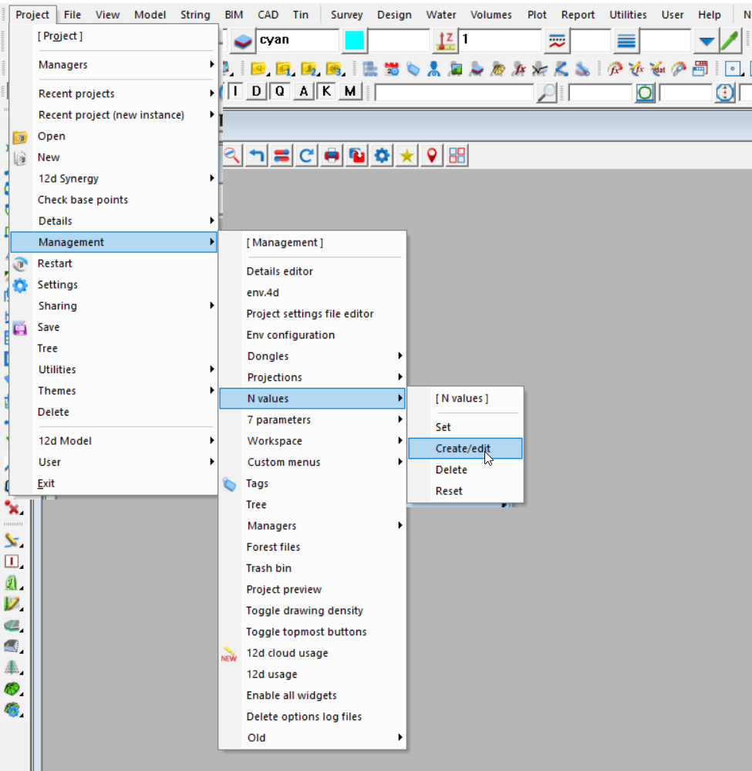The width and height of the screenshot is (752, 771).
Task: Click the red printer icon
Action: [x=332, y=156]
